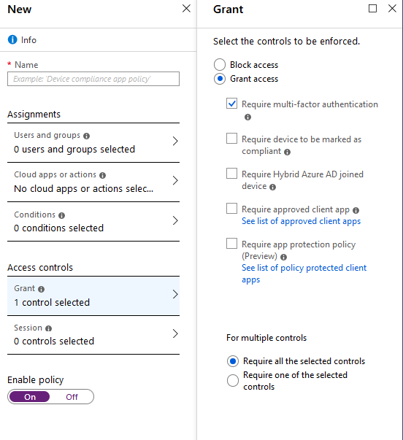
Task: Click info icon under multi-factor authentication
Action: coord(247,117)
